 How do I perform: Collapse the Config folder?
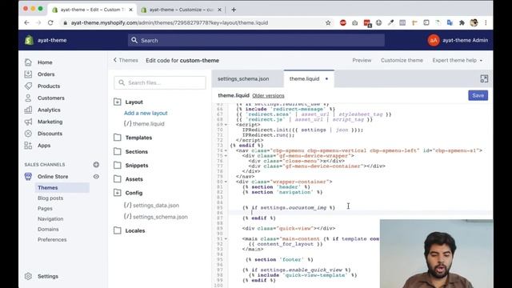click(118, 193)
